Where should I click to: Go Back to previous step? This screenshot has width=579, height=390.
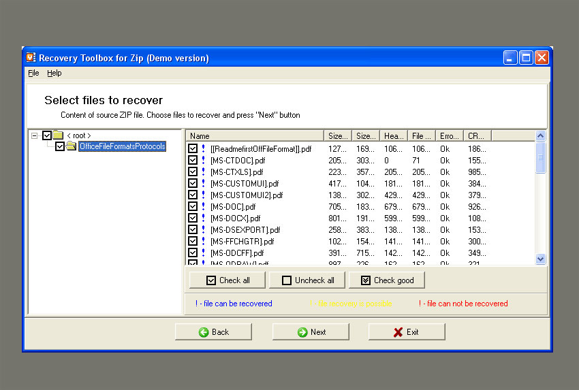tap(213, 332)
